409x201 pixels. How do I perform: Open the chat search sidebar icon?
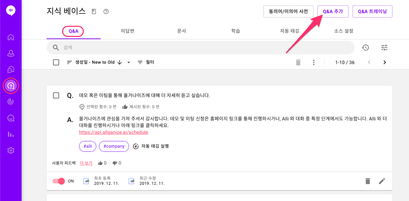coord(11,118)
